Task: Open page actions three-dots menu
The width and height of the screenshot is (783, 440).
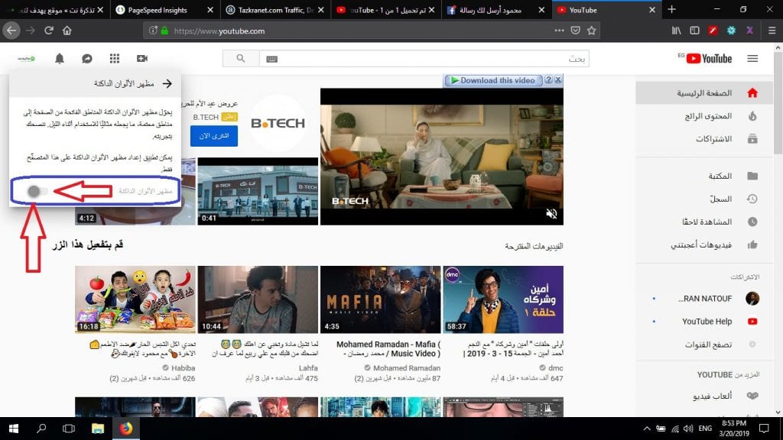Action: 559,31
